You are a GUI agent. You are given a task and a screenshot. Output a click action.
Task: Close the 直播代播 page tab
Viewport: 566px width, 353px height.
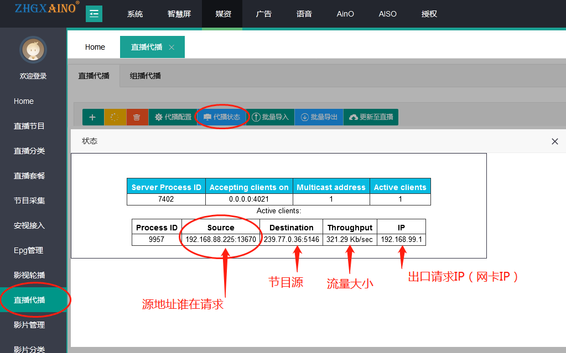coord(172,48)
